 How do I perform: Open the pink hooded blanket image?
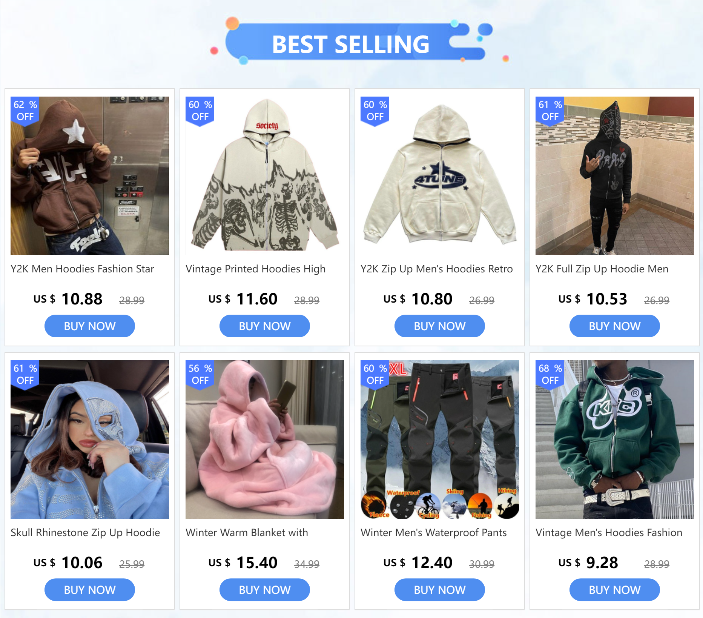tap(265, 440)
